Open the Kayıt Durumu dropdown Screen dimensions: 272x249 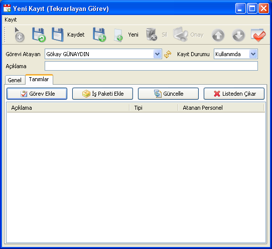click(253, 54)
